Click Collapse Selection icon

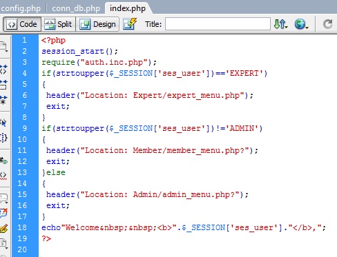coord(4,85)
